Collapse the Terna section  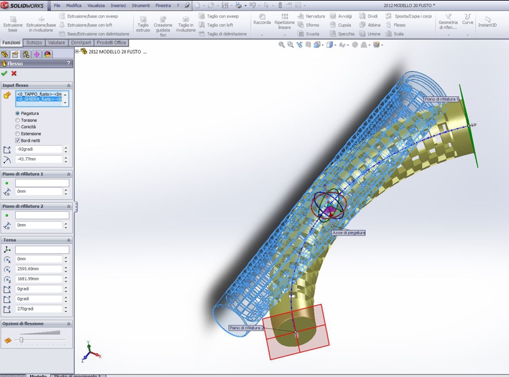click(69, 240)
